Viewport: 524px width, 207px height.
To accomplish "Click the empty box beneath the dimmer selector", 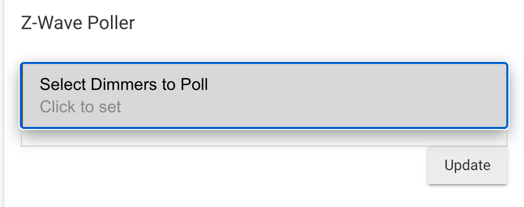I will point(264,137).
